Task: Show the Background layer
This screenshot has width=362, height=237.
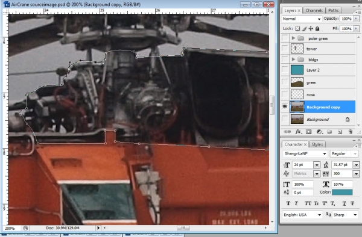Action: click(x=285, y=119)
